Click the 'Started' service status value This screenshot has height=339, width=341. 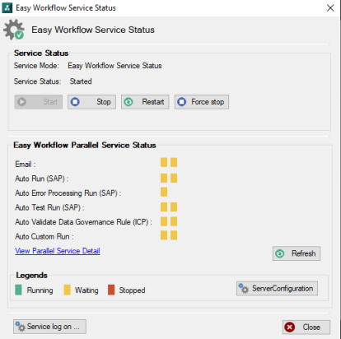click(x=81, y=81)
